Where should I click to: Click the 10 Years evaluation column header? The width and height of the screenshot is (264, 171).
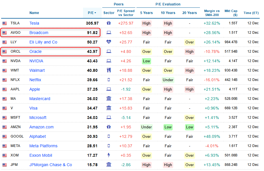(x=168, y=13)
